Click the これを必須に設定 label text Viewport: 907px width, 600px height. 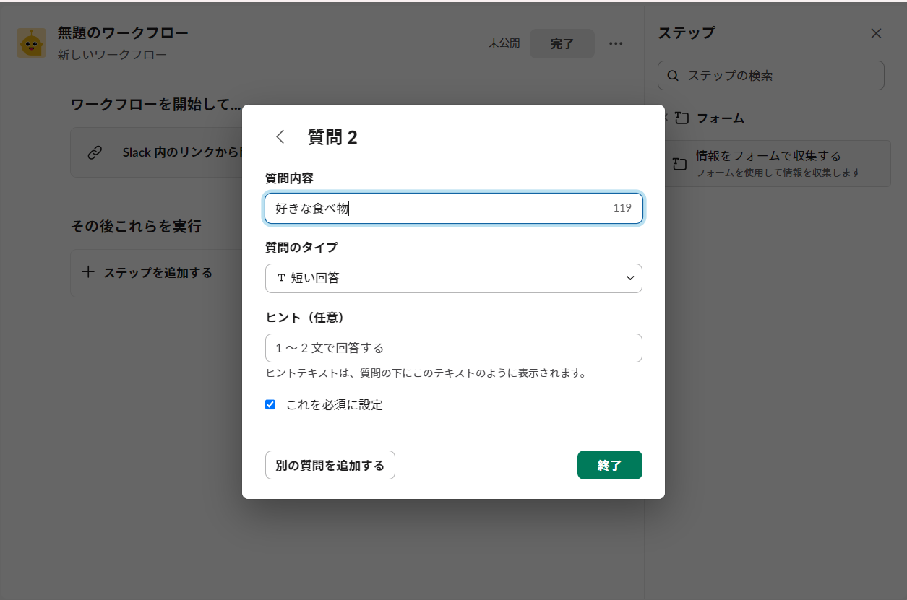[x=335, y=405]
